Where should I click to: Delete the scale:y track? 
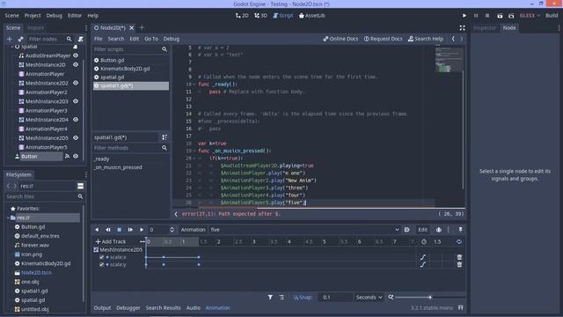tap(459, 264)
